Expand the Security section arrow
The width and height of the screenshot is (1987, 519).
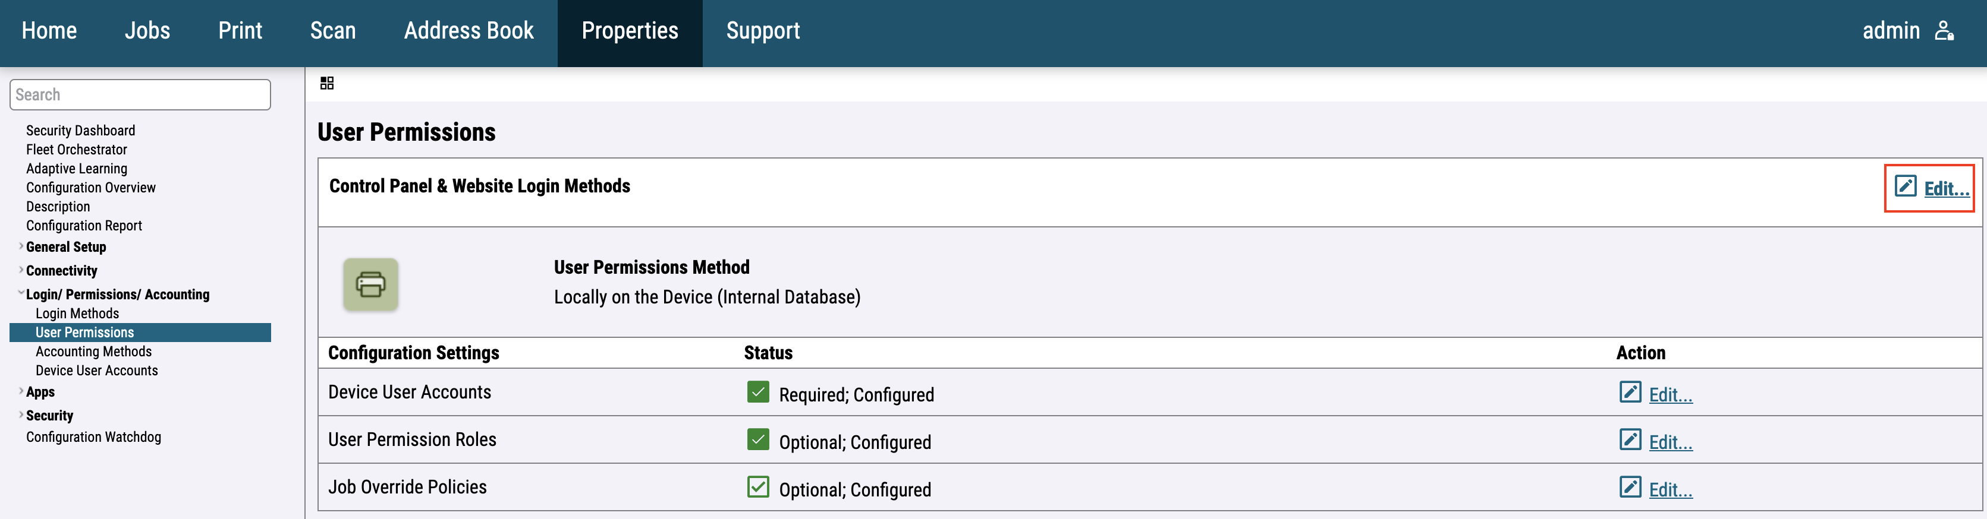point(21,415)
